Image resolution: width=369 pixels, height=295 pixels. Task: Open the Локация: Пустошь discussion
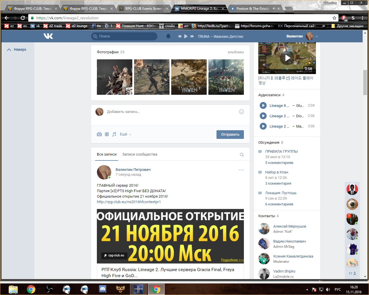281,193
